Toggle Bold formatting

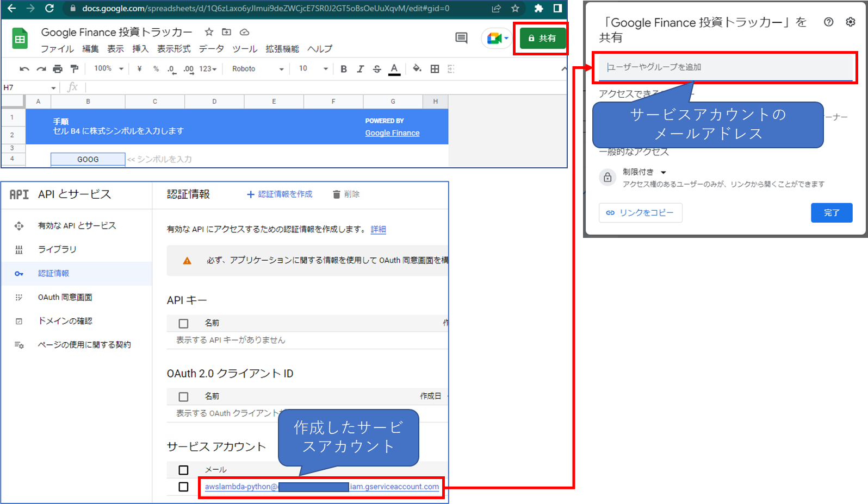(x=344, y=69)
